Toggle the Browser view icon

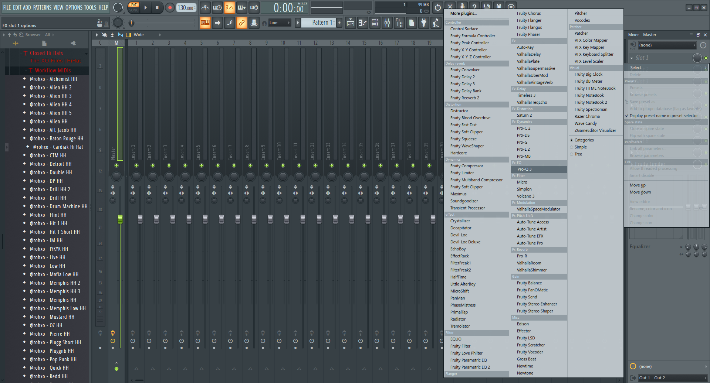[x=399, y=23]
